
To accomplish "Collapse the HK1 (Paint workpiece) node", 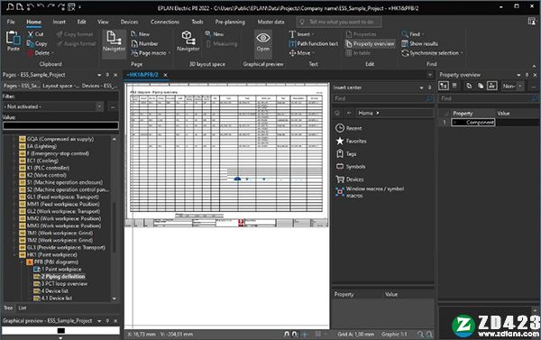I will [x=14, y=254].
